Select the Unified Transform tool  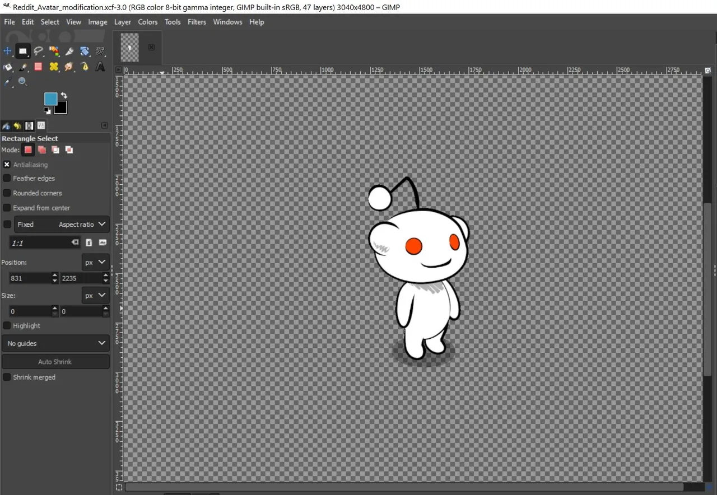coord(85,52)
